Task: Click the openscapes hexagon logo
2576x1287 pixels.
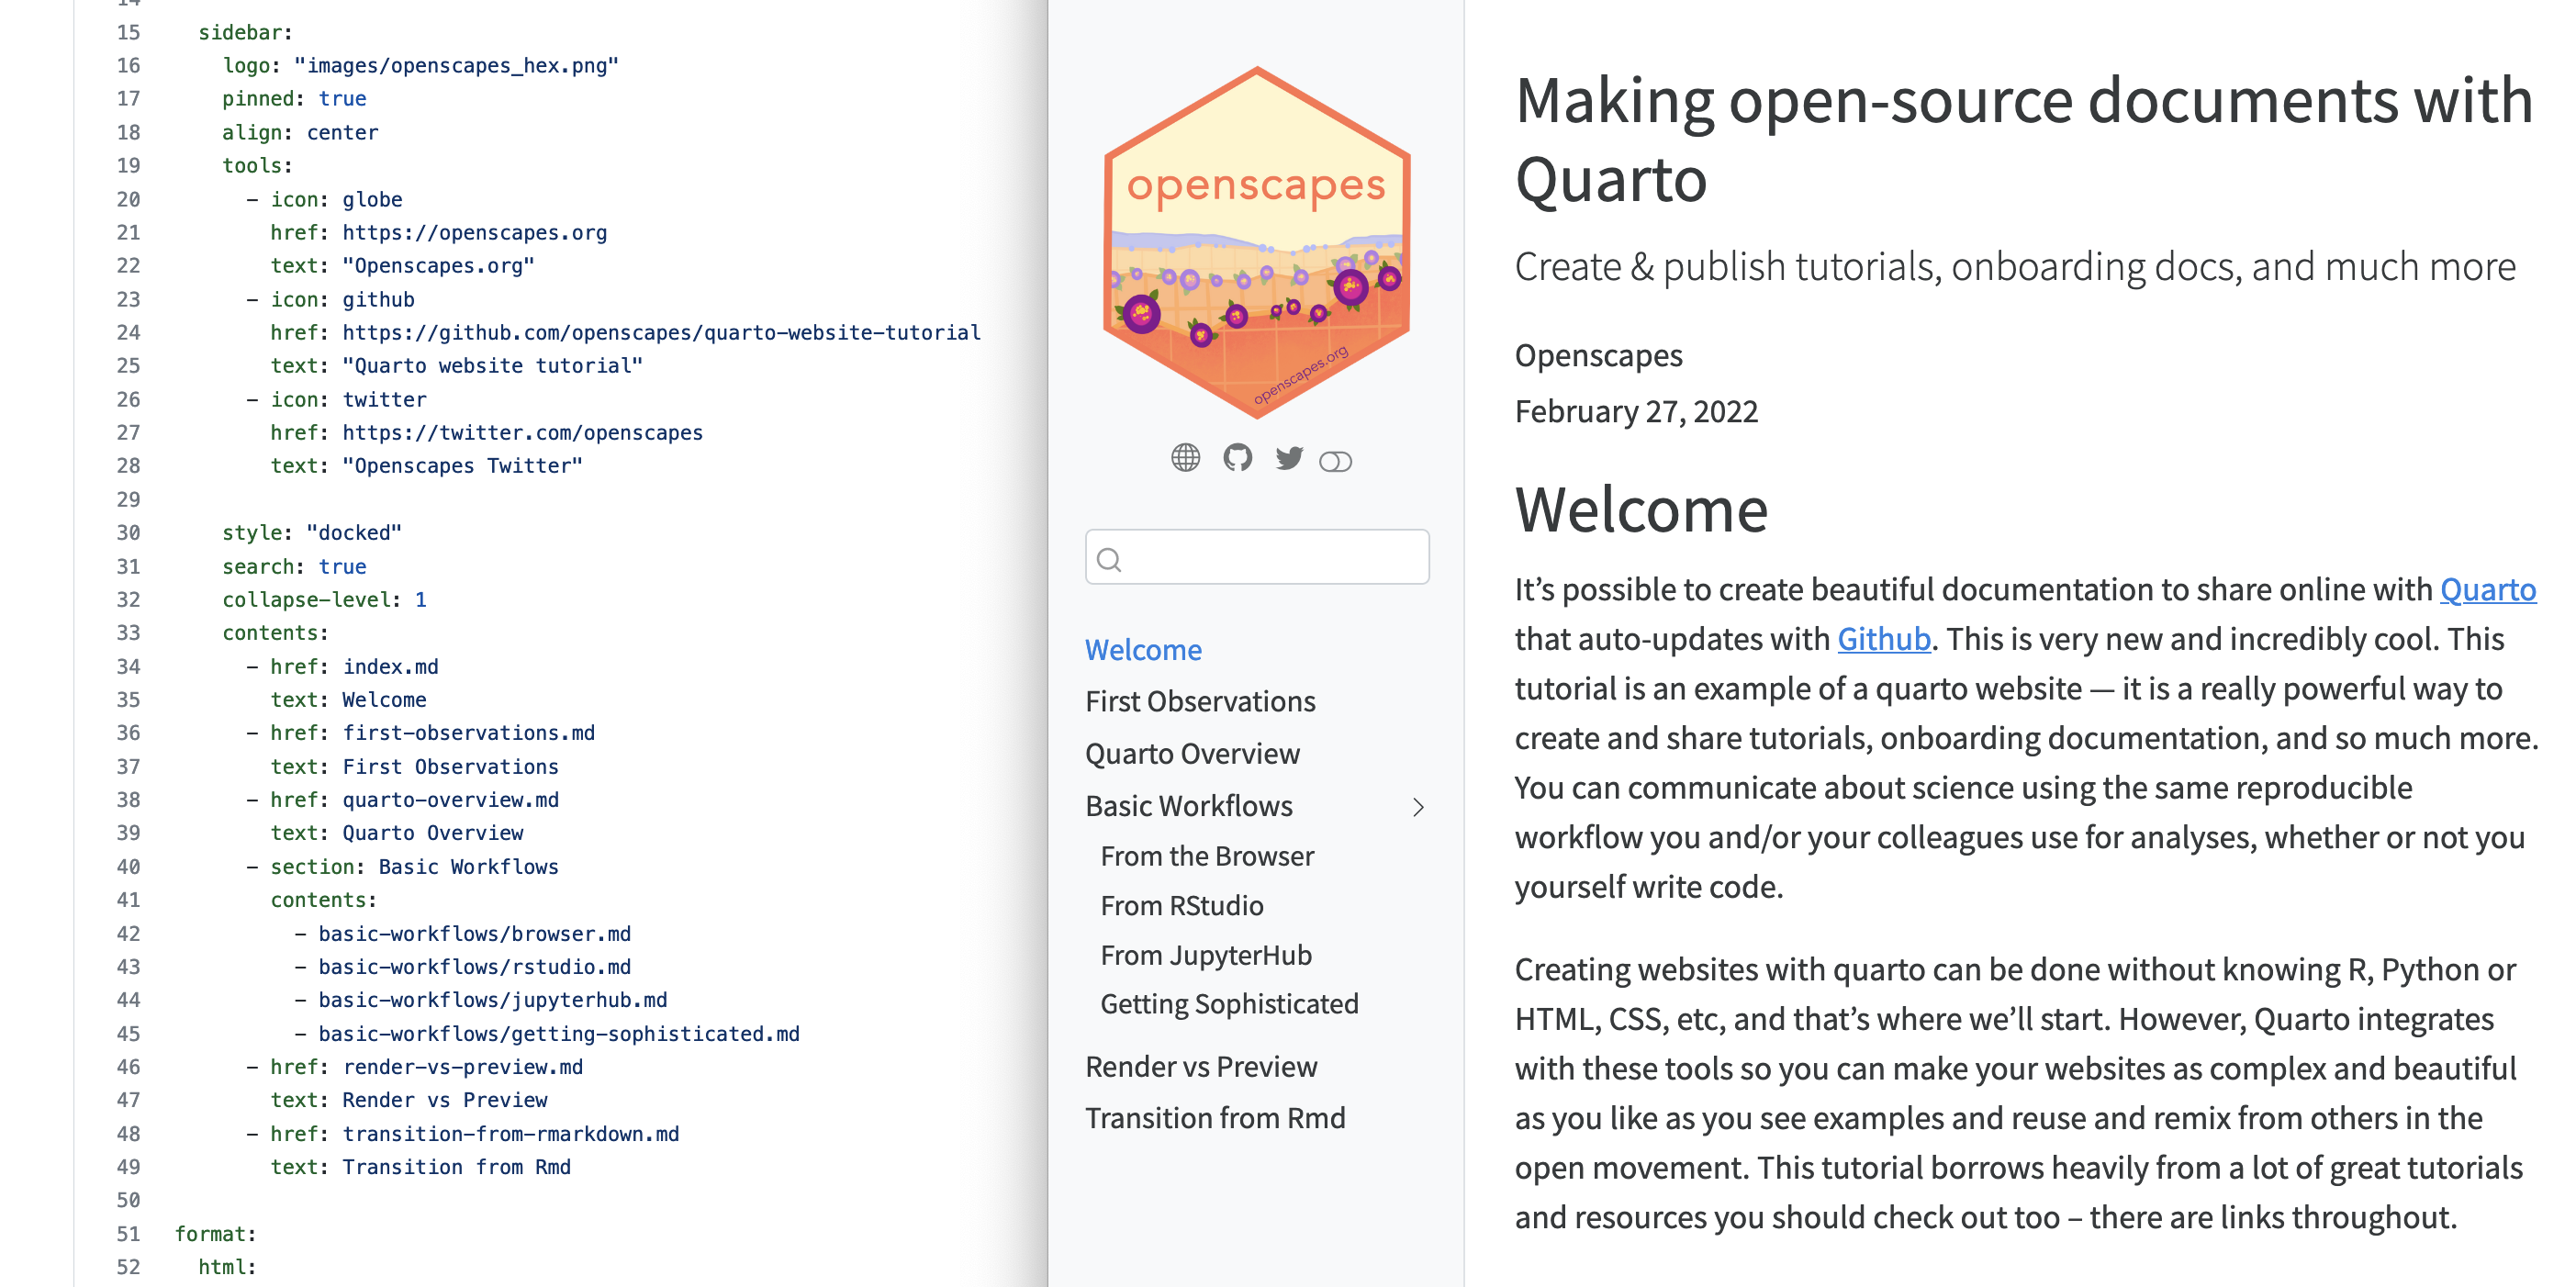Action: pyautogui.click(x=1257, y=241)
